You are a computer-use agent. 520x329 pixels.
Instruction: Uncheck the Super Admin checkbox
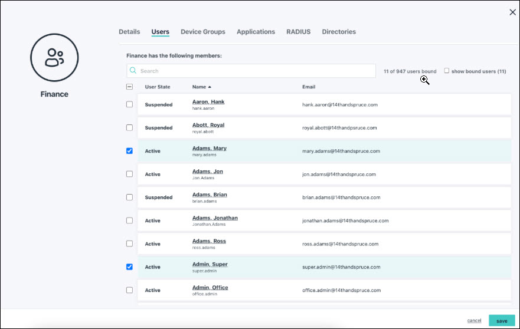click(x=130, y=267)
